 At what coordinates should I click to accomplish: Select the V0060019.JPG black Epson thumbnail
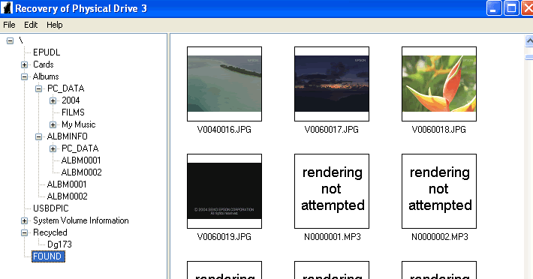[224, 191]
